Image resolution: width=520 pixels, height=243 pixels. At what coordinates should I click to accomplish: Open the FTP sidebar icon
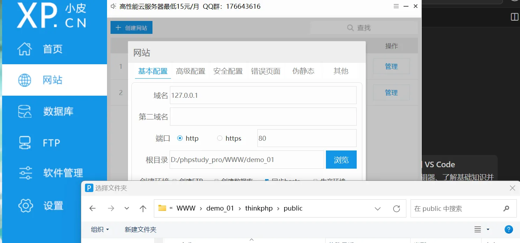click(x=24, y=142)
